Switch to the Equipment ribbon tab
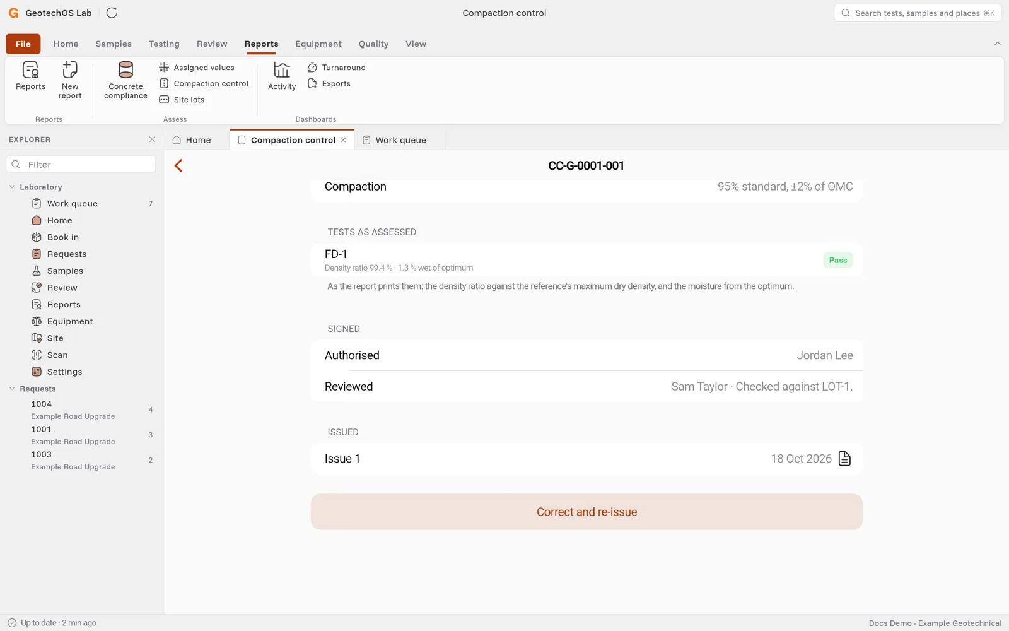 click(x=318, y=44)
